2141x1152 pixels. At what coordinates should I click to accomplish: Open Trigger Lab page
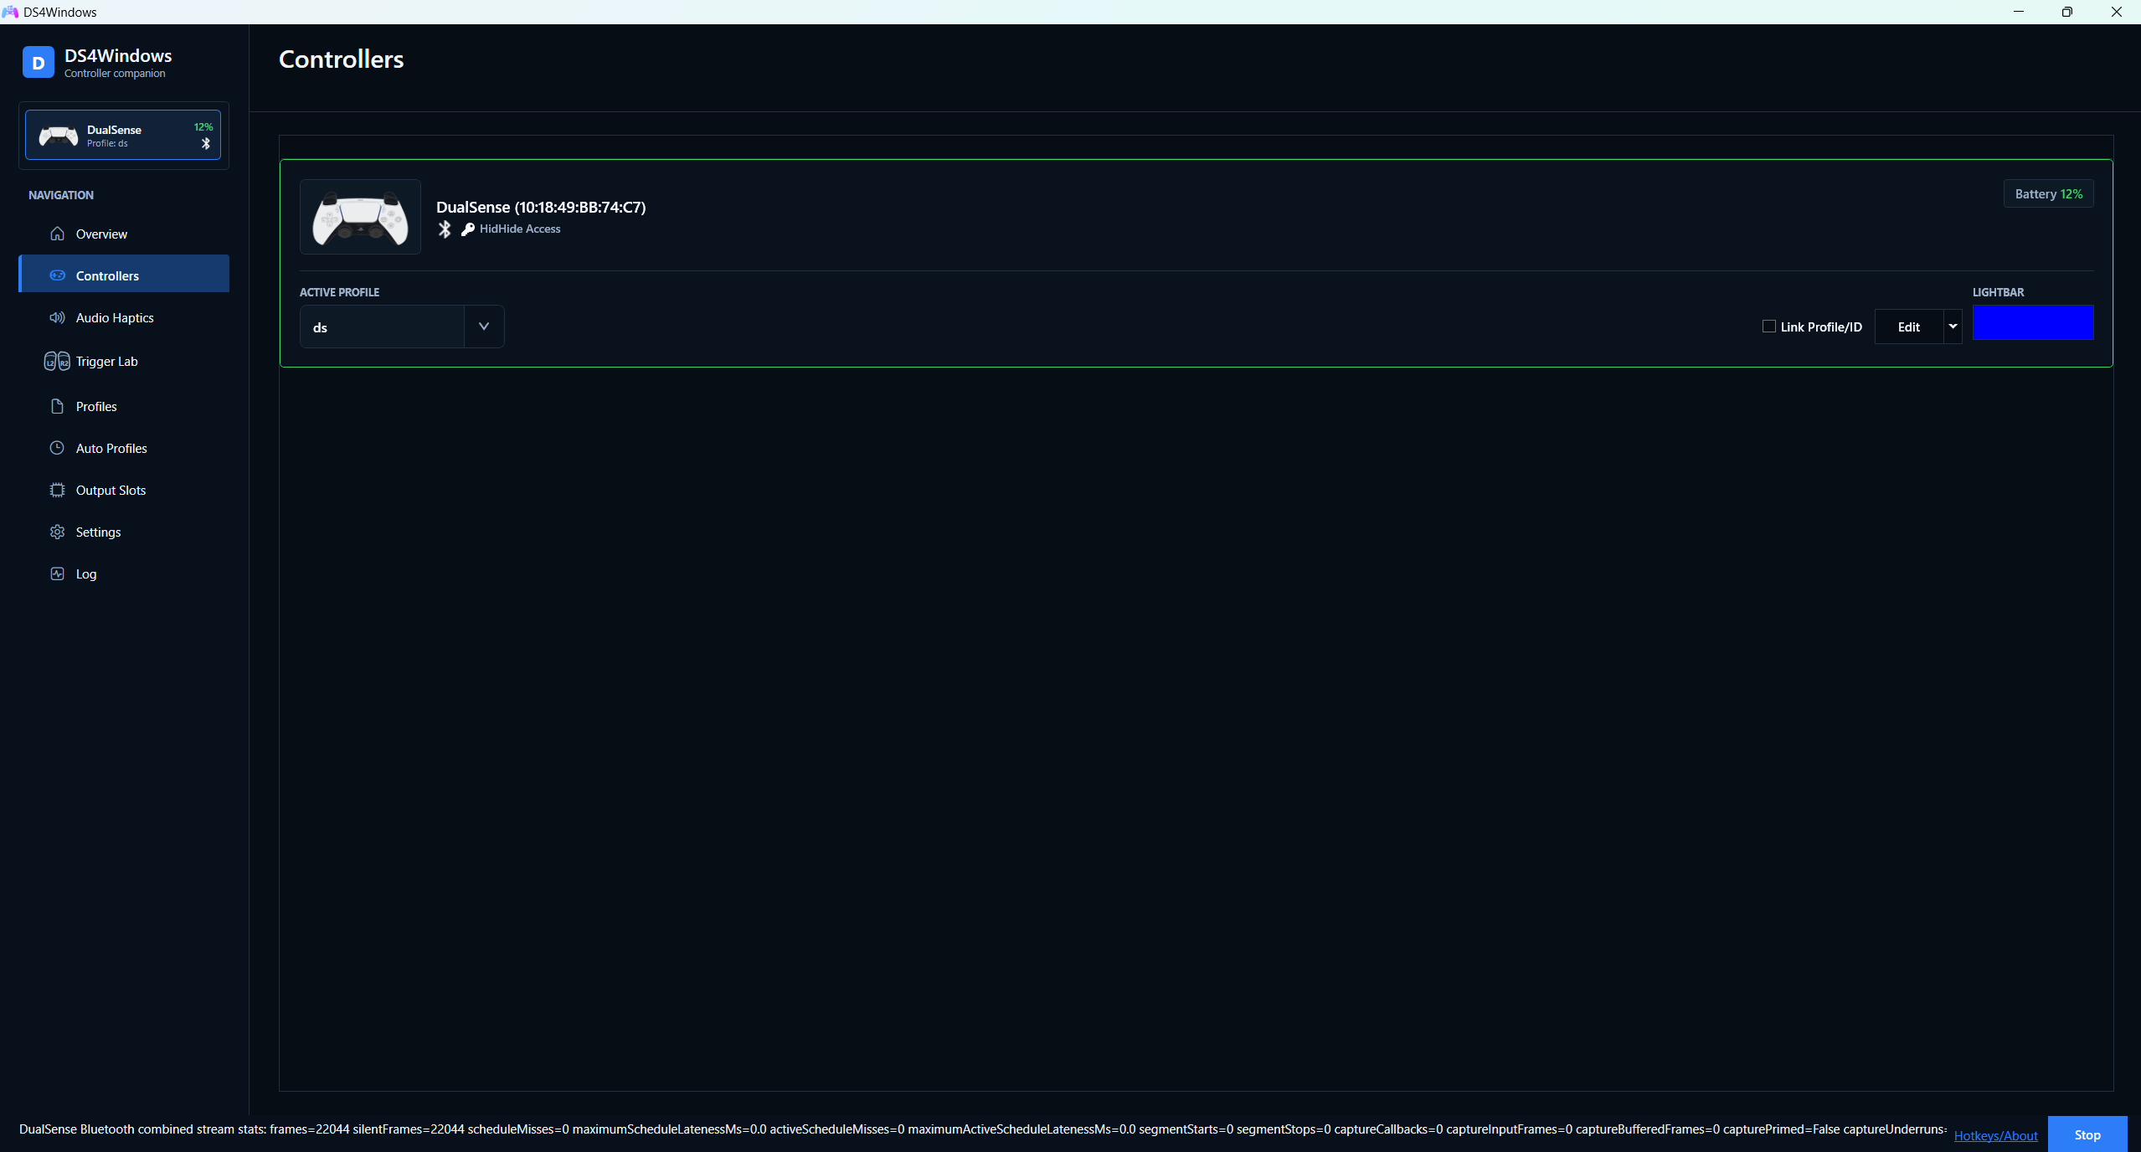click(x=124, y=361)
